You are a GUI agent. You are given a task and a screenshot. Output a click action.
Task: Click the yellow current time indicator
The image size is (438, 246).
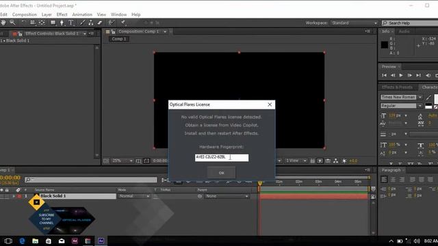(x=260, y=183)
